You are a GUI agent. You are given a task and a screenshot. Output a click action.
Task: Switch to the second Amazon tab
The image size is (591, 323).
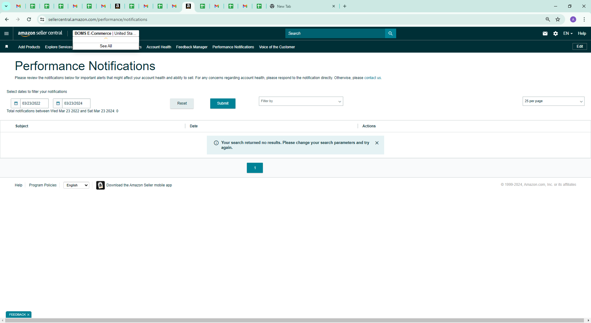188,6
